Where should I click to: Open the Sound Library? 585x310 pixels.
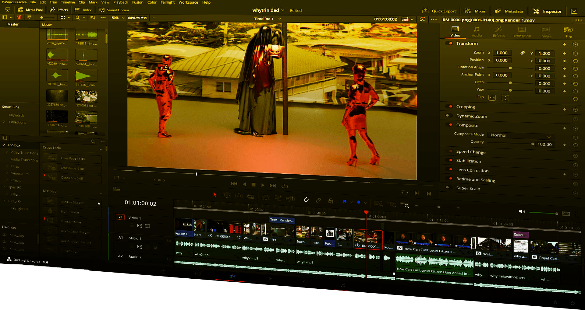[x=114, y=10]
